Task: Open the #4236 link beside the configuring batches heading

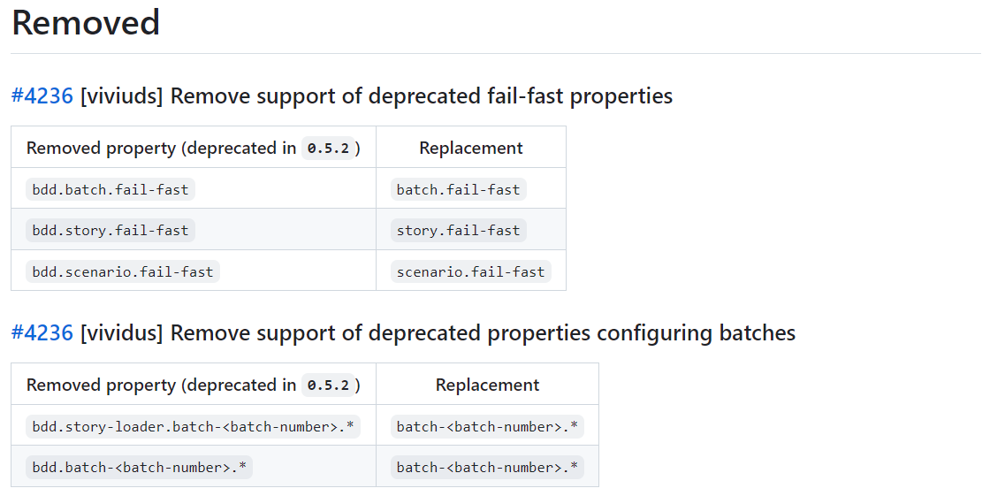Action: pyautogui.click(x=42, y=332)
